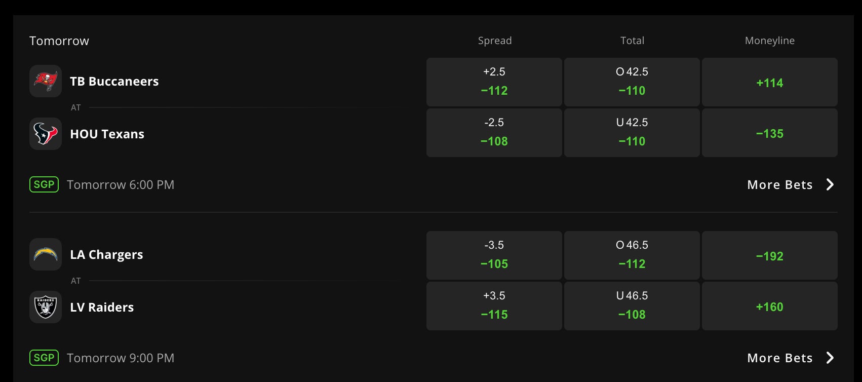Expand More Bets chevron for Chargers-Raiders game

click(830, 358)
